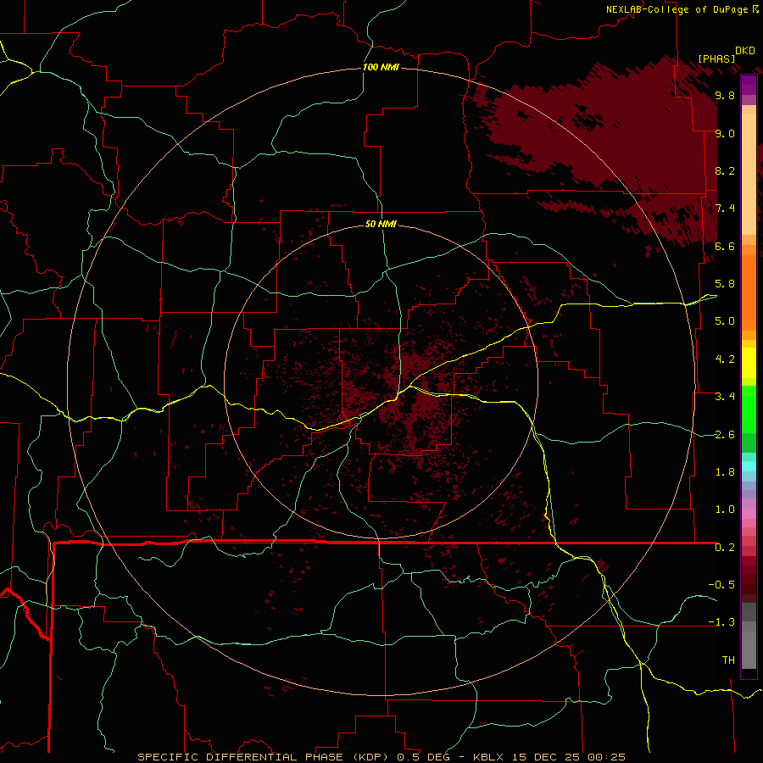Screen dimensions: 763x763
Task: Click the 1.8 color scale label
Action: click(725, 472)
